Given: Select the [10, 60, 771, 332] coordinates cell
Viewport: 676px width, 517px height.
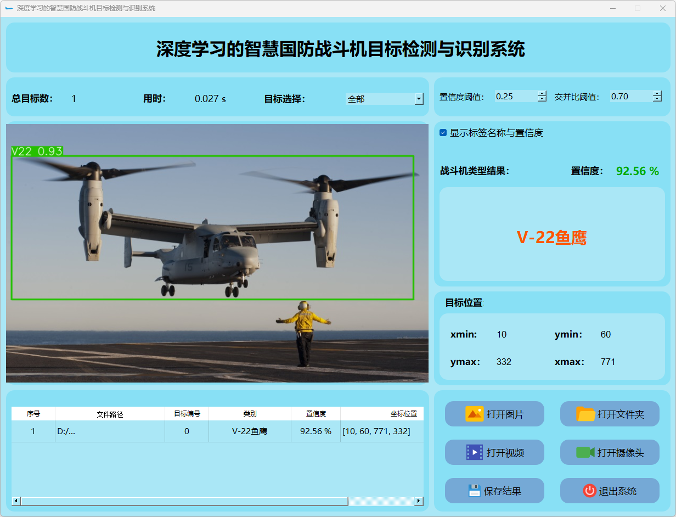Looking at the screenshot, I should 382,431.
